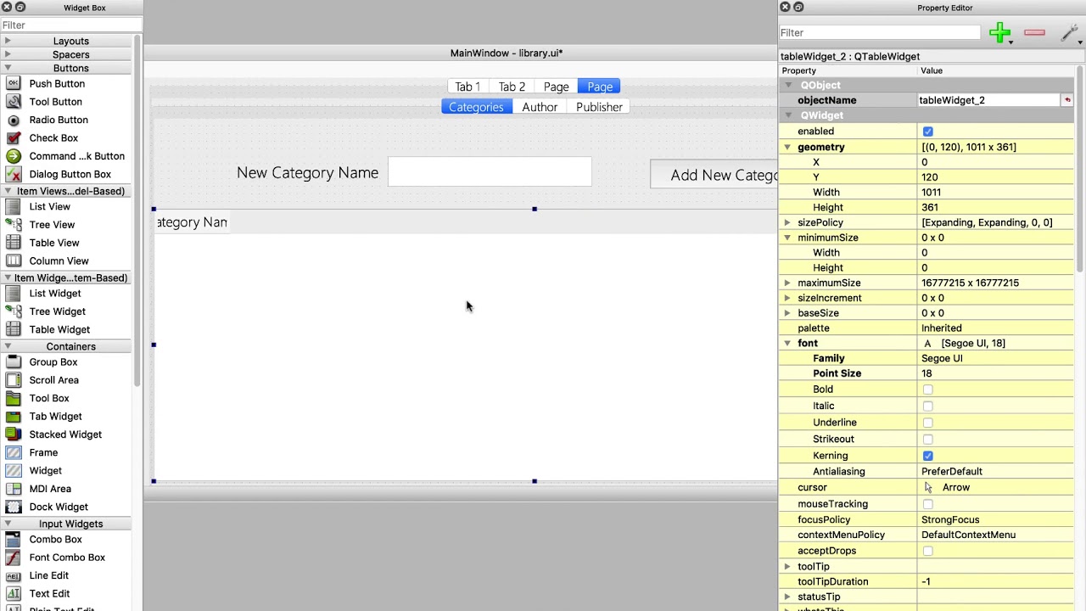Select the Tool Button widget icon
Image resolution: width=1086 pixels, height=611 pixels.
tap(14, 102)
